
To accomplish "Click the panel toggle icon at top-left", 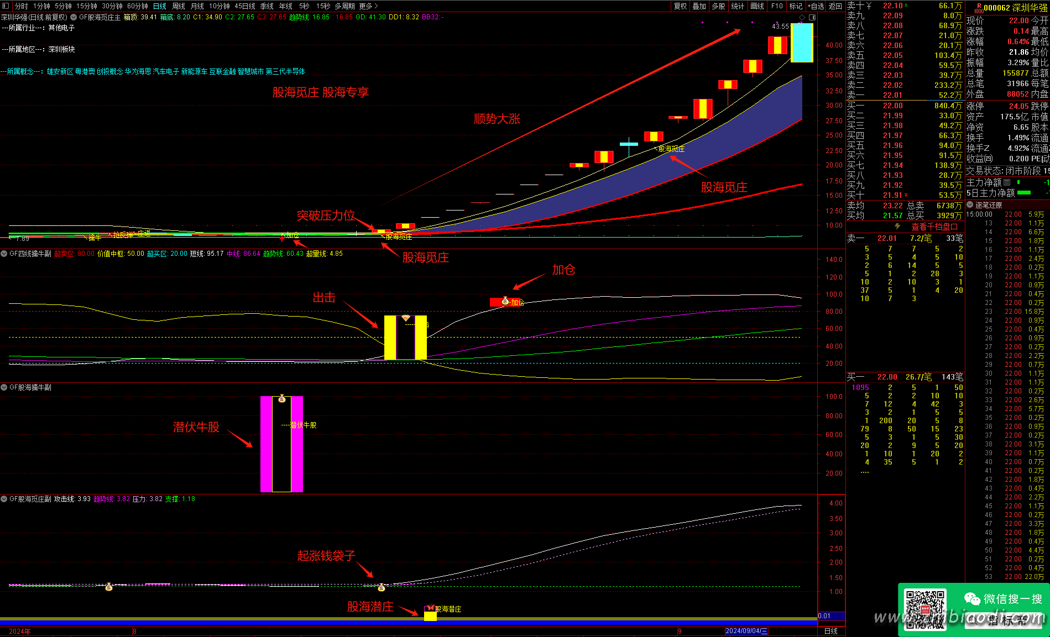I will [6, 6].
